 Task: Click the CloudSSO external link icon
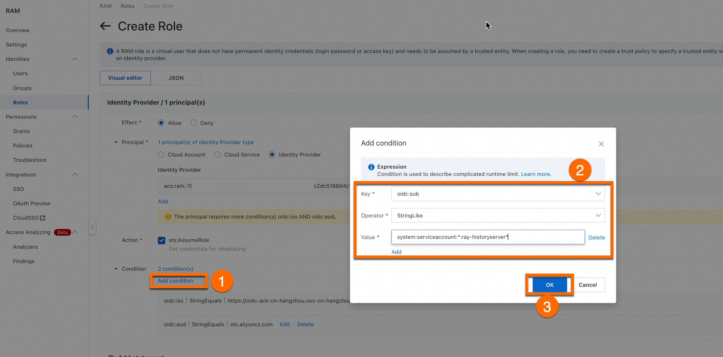point(43,218)
